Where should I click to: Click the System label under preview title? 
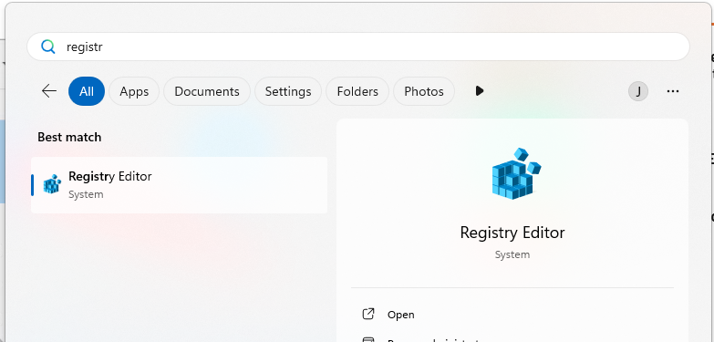(512, 254)
